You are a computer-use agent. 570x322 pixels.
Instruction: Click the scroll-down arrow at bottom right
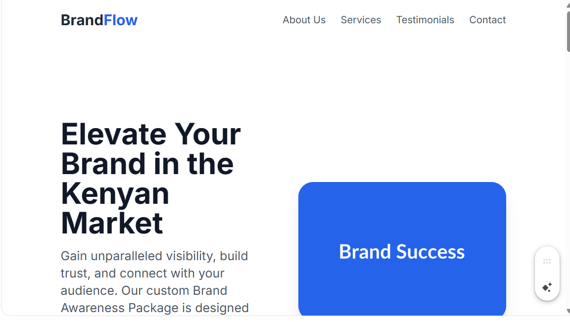tap(568, 311)
